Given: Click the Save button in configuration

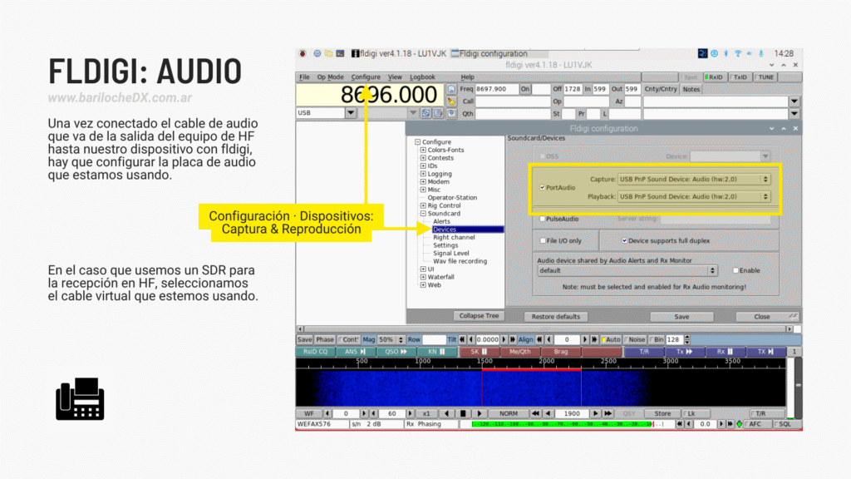Looking at the screenshot, I should click(x=681, y=317).
